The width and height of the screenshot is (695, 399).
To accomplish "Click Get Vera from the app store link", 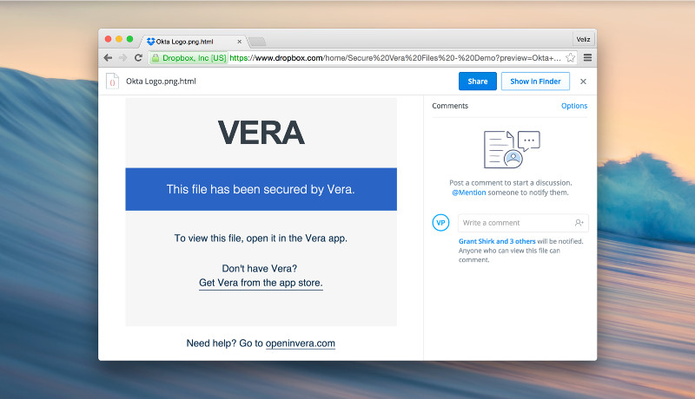I will pyautogui.click(x=261, y=283).
